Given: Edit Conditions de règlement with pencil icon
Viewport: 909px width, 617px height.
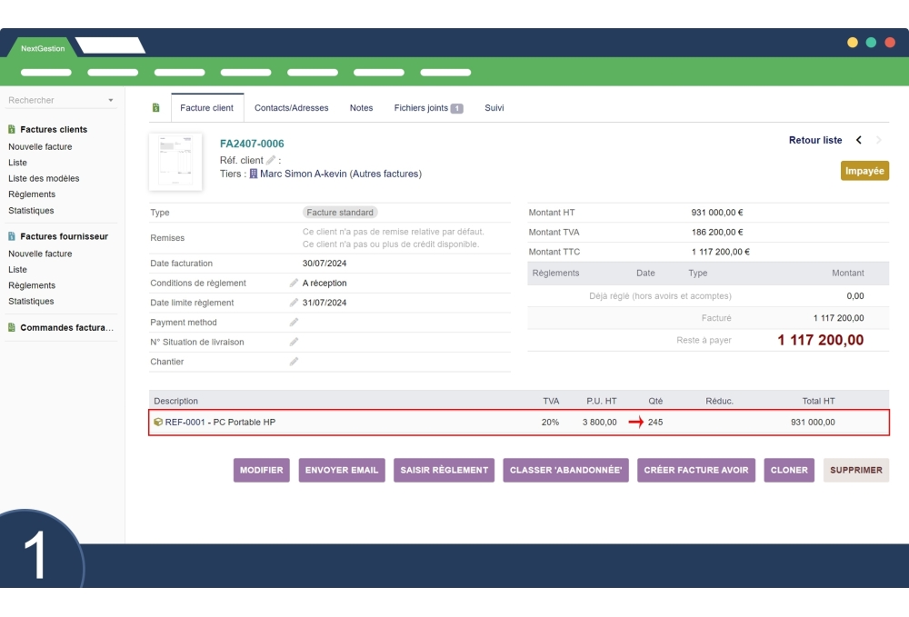Looking at the screenshot, I should point(294,284).
